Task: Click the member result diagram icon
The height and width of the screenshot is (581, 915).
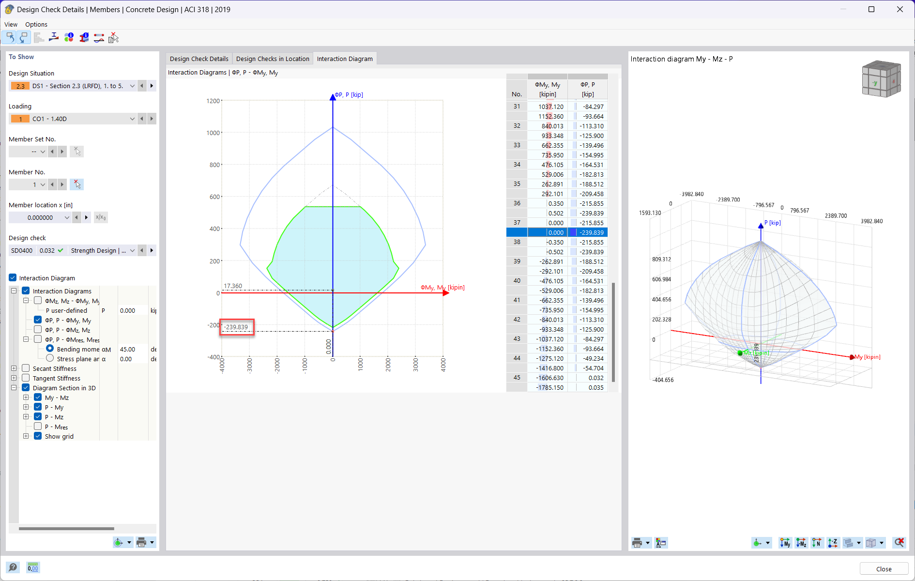Action: tap(99, 38)
